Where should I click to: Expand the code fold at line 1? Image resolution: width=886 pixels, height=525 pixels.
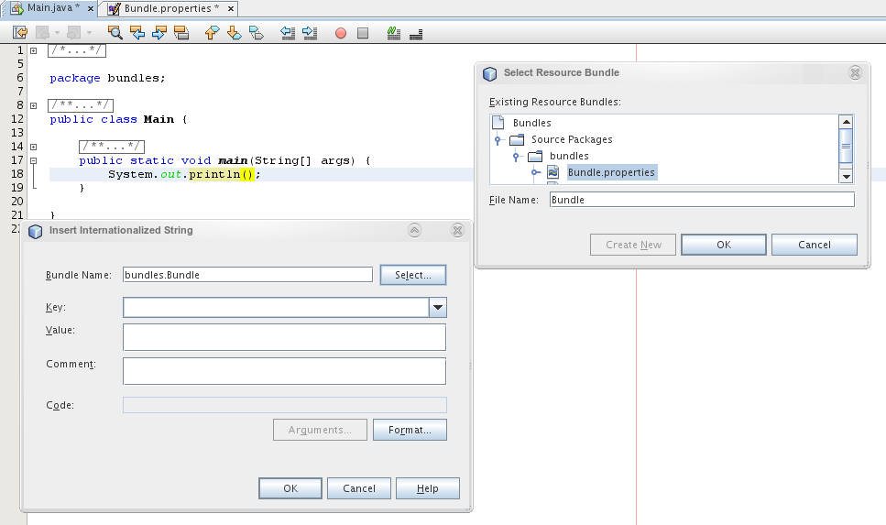point(33,50)
